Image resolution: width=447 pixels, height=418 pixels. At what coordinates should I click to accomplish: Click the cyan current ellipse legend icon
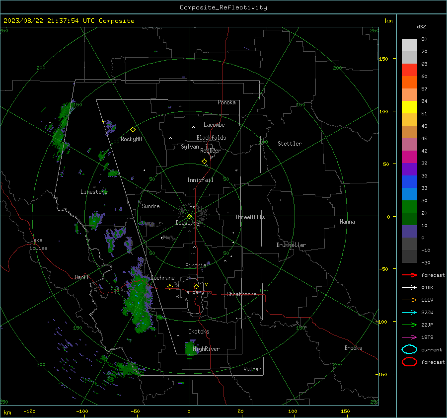(409, 349)
